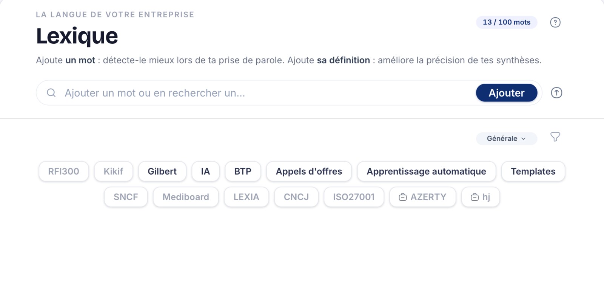The image size is (604, 287).
Task: Select the IA word chip
Action: (205, 171)
